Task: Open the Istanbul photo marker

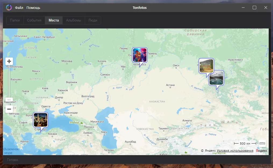Action: pos(41,120)
